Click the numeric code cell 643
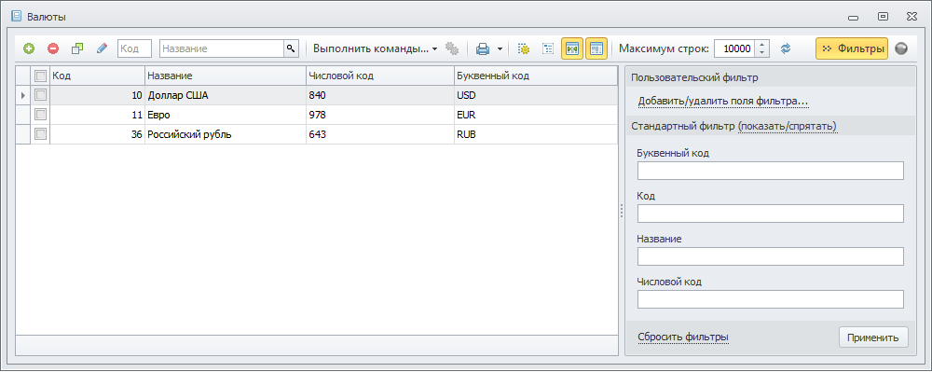 [x=380, y=134]
